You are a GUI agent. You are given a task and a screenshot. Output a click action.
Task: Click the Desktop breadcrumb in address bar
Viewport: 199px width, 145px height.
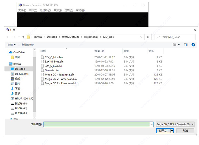pyautogui.click(x=52, y=37)
